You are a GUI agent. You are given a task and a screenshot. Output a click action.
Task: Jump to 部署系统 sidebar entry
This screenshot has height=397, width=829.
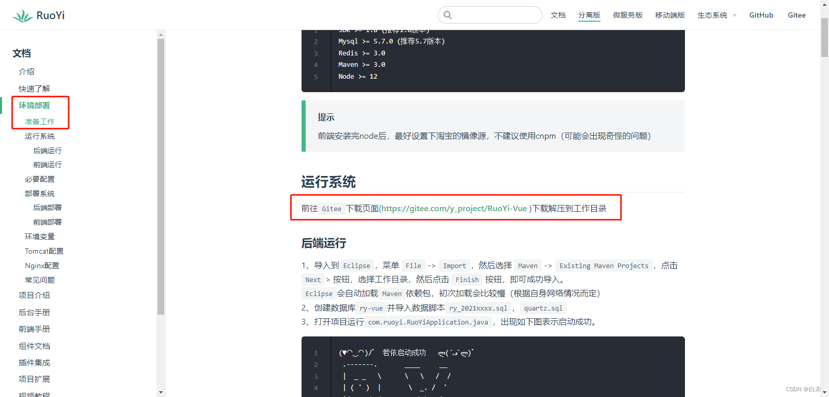[x=39, y=194]
